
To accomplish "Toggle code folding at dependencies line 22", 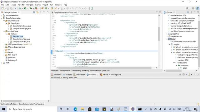I will (x=55, y=21).
